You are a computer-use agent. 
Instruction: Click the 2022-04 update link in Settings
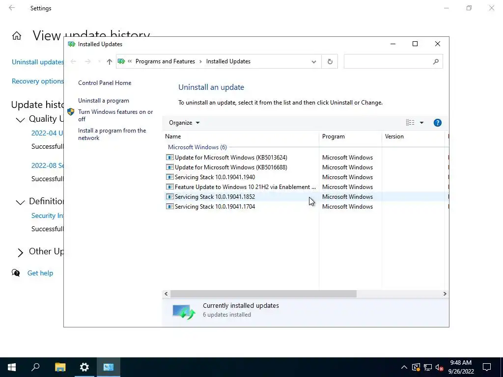click(47, 133)
